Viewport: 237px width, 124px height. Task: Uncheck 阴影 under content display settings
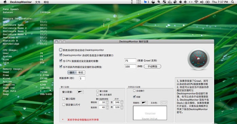click(x=134, y=97)
